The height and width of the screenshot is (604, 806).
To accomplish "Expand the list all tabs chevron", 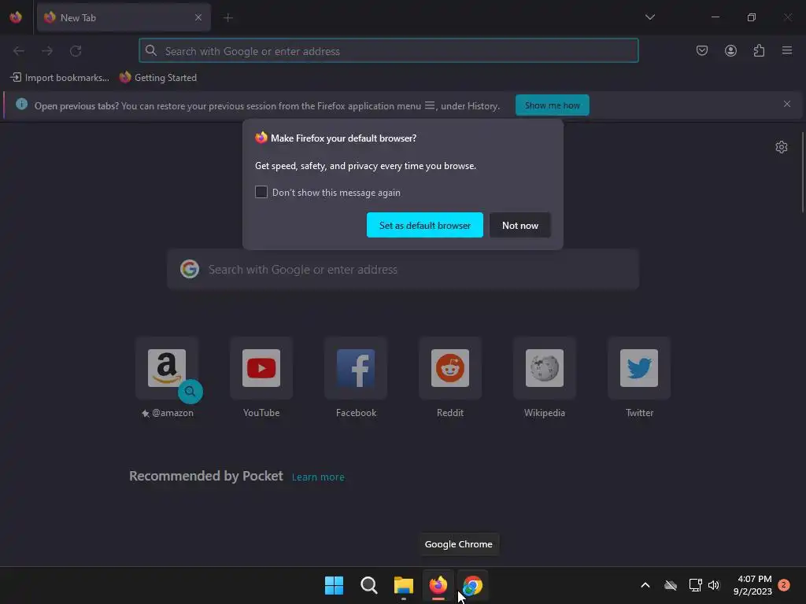I will (x=649, y=17).
